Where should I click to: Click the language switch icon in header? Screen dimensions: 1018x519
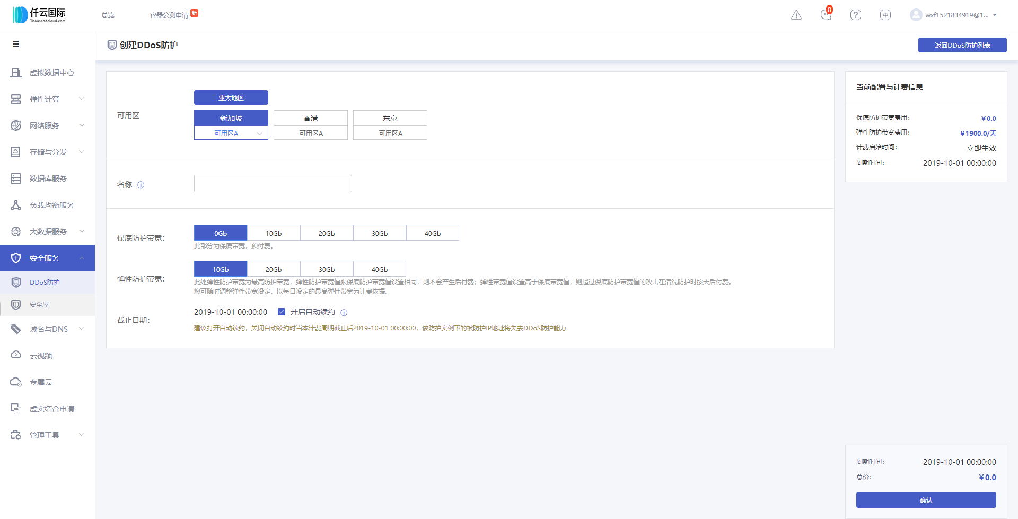point(885,15)
